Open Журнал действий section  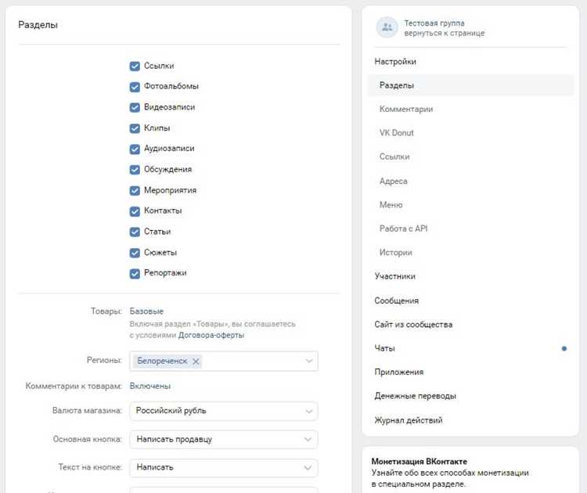pyautogui.click(x=409, y=420)
